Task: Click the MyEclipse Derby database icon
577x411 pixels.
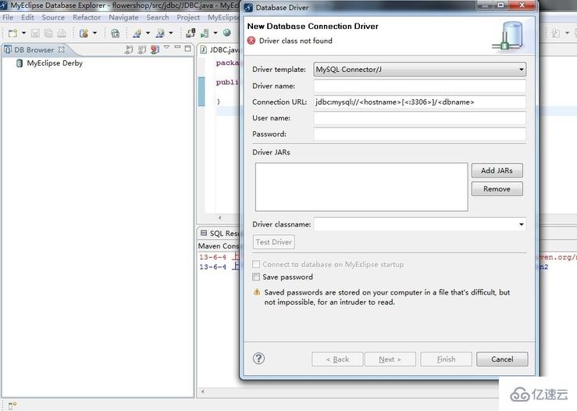Action: point(20,63)
